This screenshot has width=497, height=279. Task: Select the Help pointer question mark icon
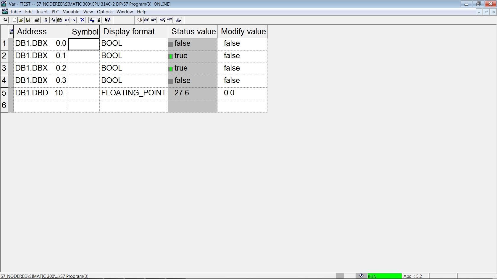[x=107, y=20]
